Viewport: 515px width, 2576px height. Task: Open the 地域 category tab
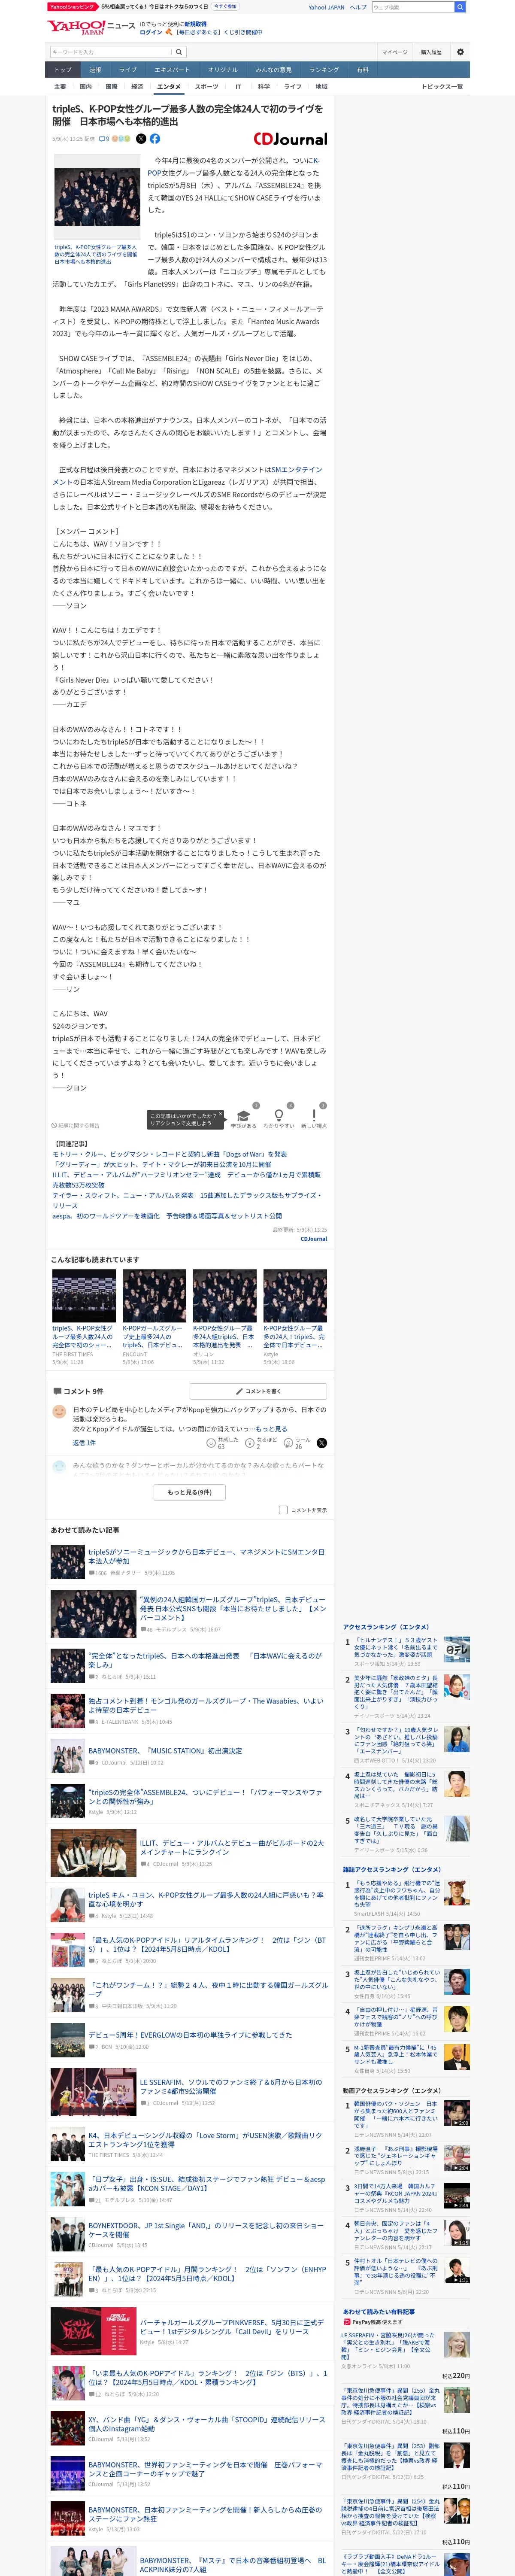click(321, 87)
